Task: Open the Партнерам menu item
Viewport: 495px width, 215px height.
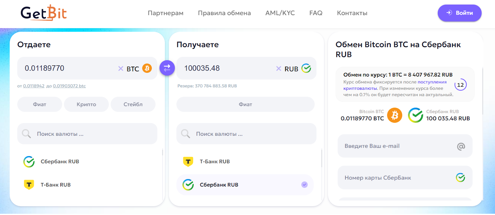Action: (x=166, y=13)
